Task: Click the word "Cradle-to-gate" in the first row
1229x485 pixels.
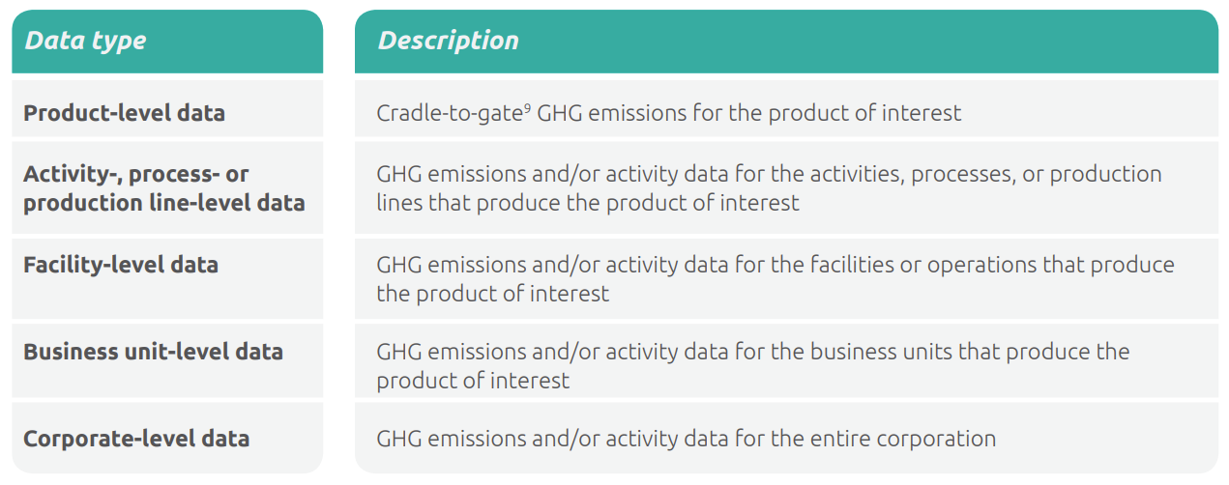Action: click(449, 113)
